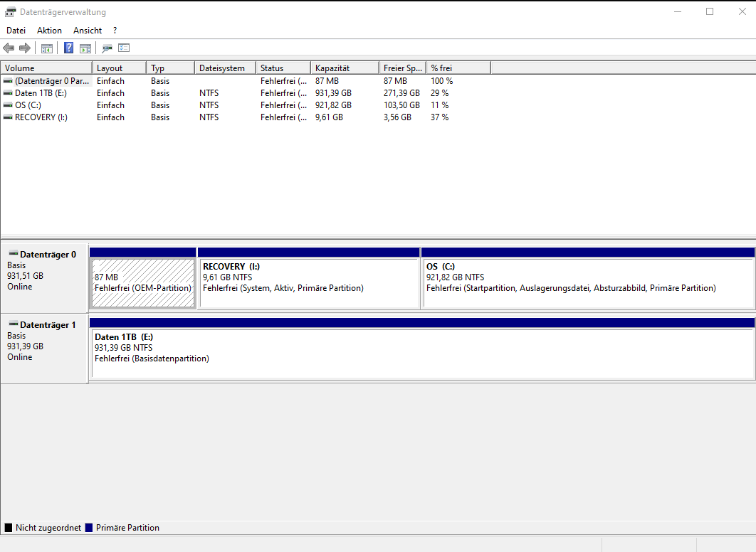Maximize the Datenträgerverwaltung window
This screenshot has width=756, height=552.
[710, 11]
